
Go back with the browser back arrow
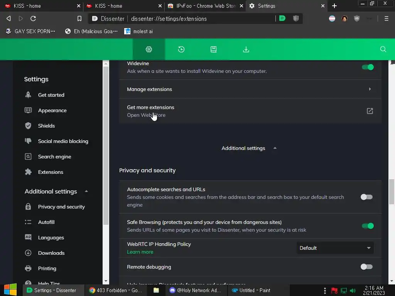(8, 18)
